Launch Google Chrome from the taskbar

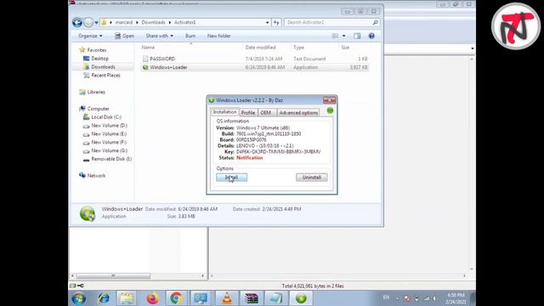coord(177,298)
